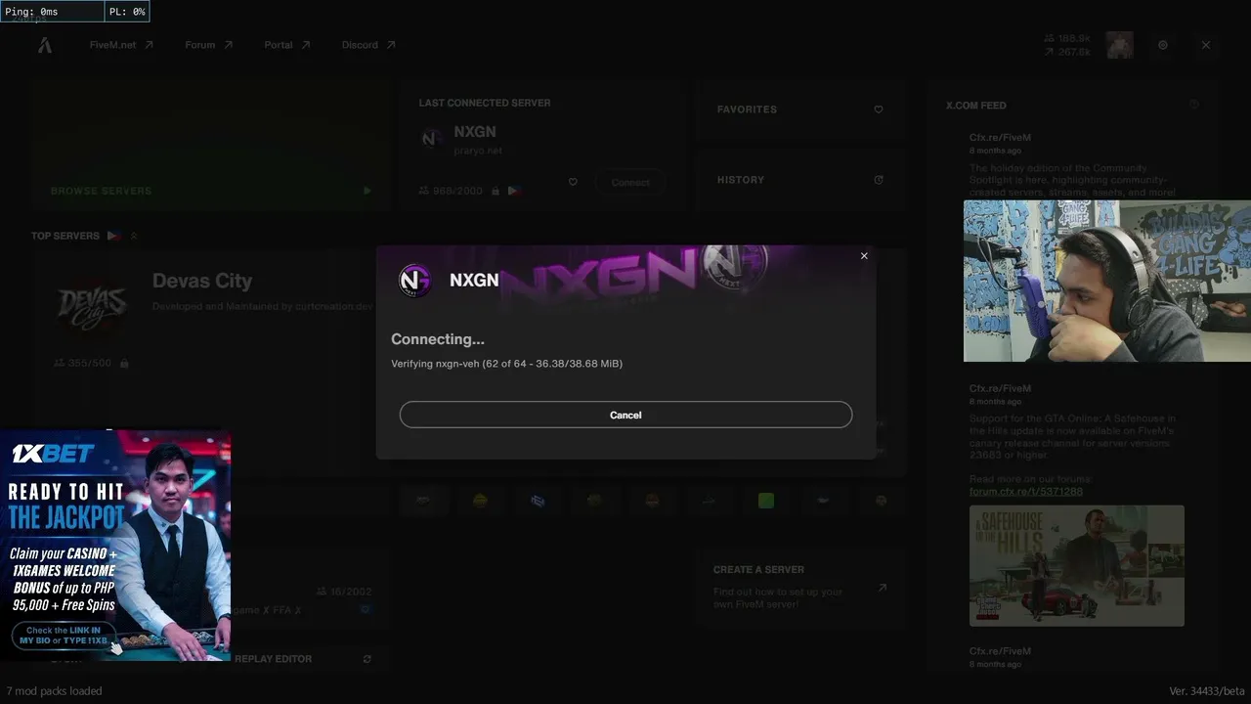Image resolution: width=1251 pixels, height=704 pixels.
Task: Close the NXGN connecting dialog
Action: [x=864, y=256]
